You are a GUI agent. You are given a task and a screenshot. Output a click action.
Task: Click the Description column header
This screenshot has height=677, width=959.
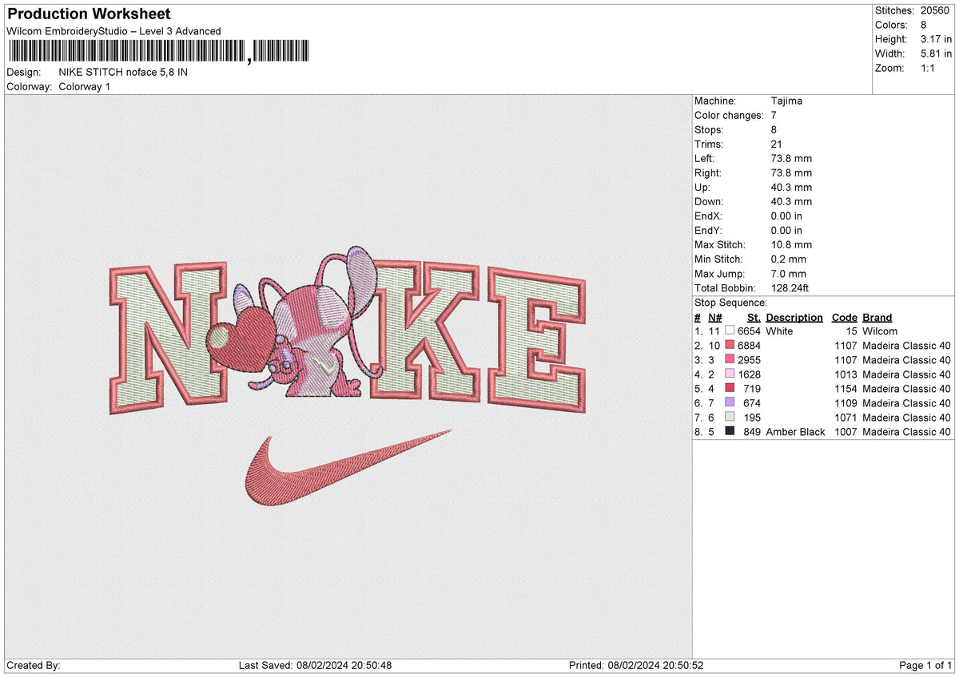click(x=794, y=317)
